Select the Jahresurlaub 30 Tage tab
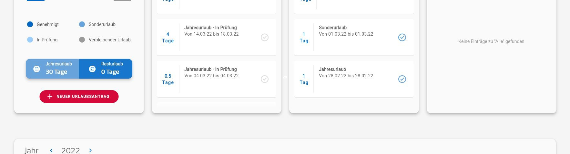 click(53, 69)
